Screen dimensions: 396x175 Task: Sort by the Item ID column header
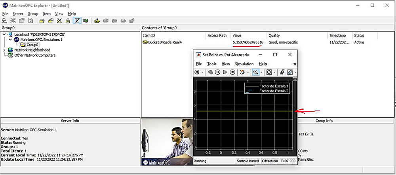coord(174,36)
